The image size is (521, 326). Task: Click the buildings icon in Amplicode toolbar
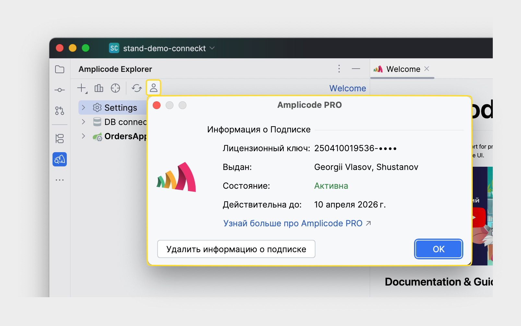[99, 88]
